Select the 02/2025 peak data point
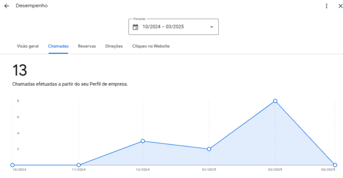The image size is (343, 178). click(x=275, y=101)
